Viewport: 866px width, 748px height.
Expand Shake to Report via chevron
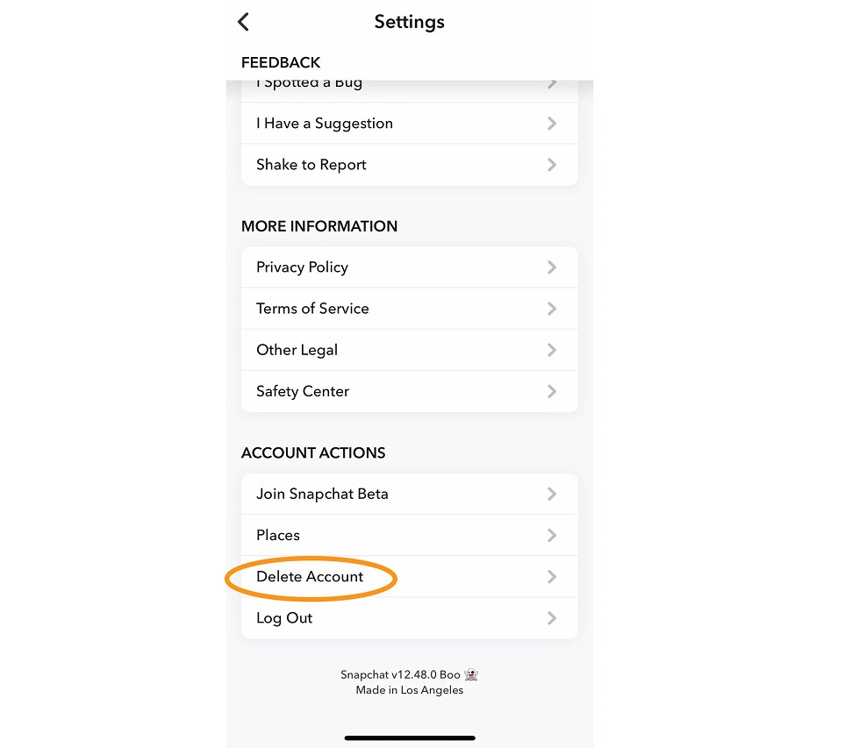(552, 165)
